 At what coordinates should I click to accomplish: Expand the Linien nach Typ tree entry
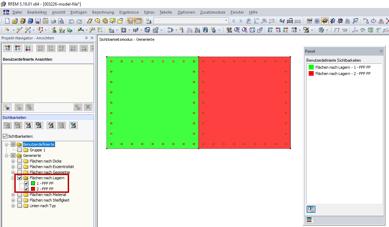[13, 206]
